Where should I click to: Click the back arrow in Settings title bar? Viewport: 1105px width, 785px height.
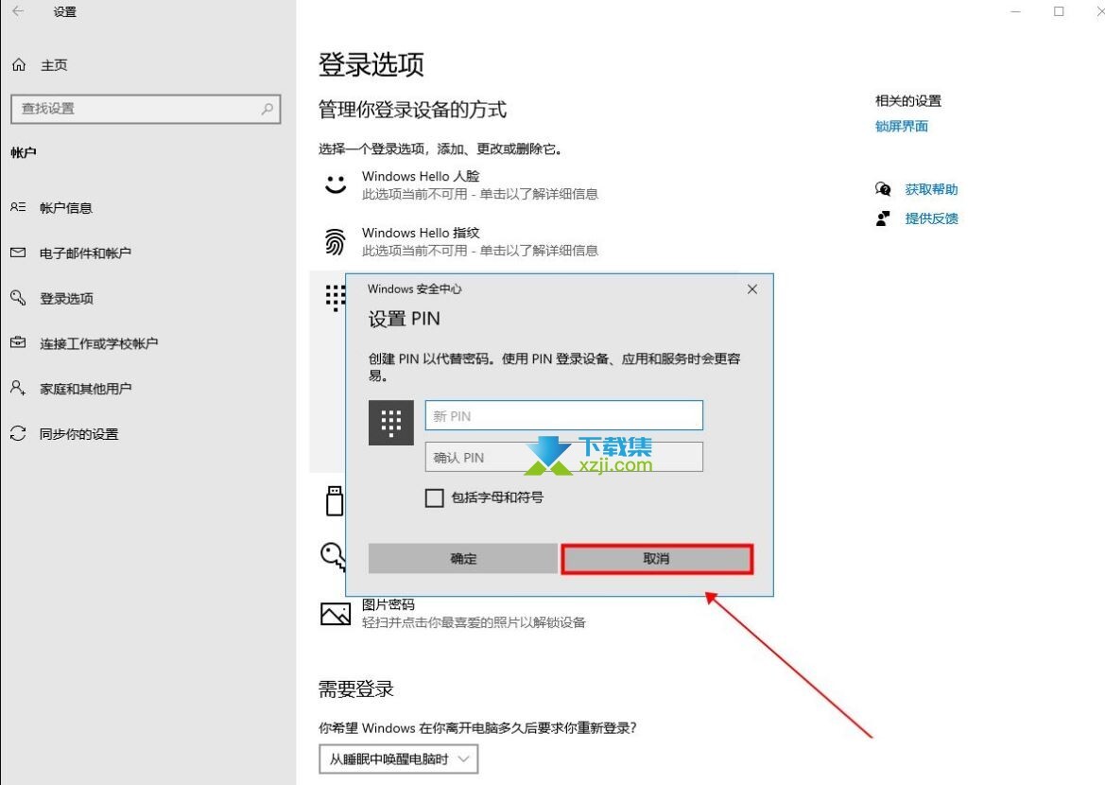click(18, 11)
